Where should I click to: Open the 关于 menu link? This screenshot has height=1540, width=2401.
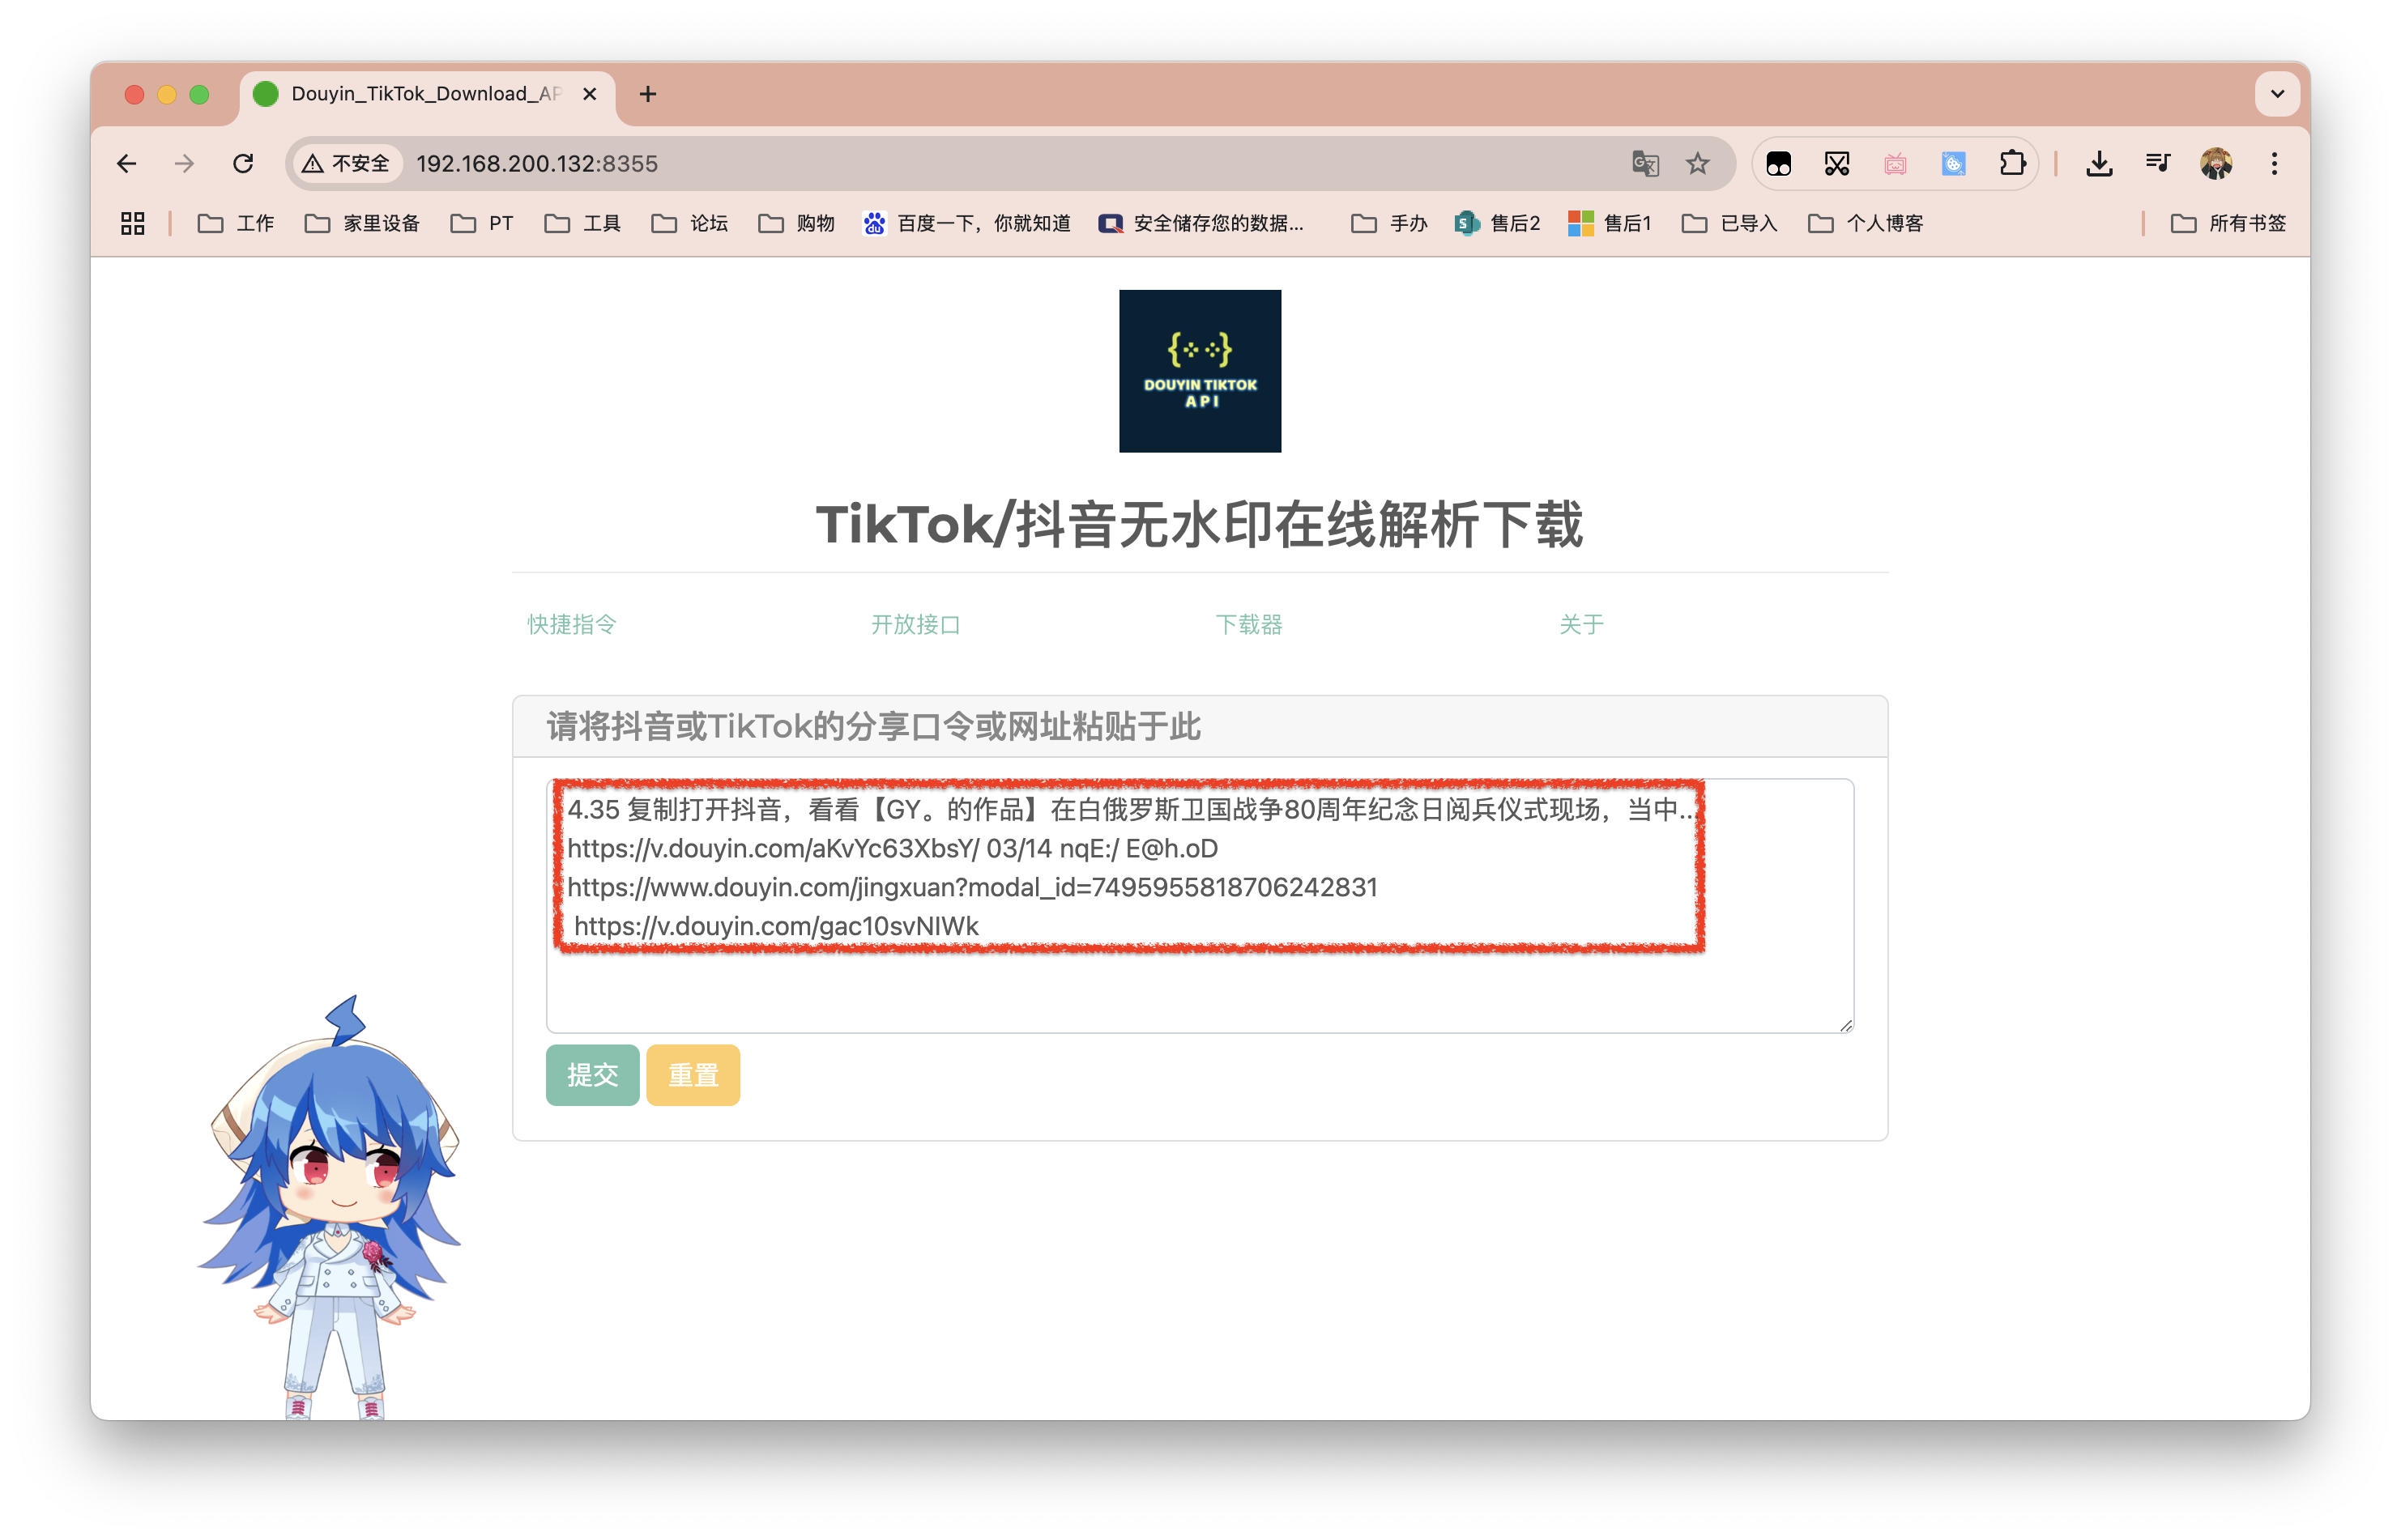tap(1580, 624)
